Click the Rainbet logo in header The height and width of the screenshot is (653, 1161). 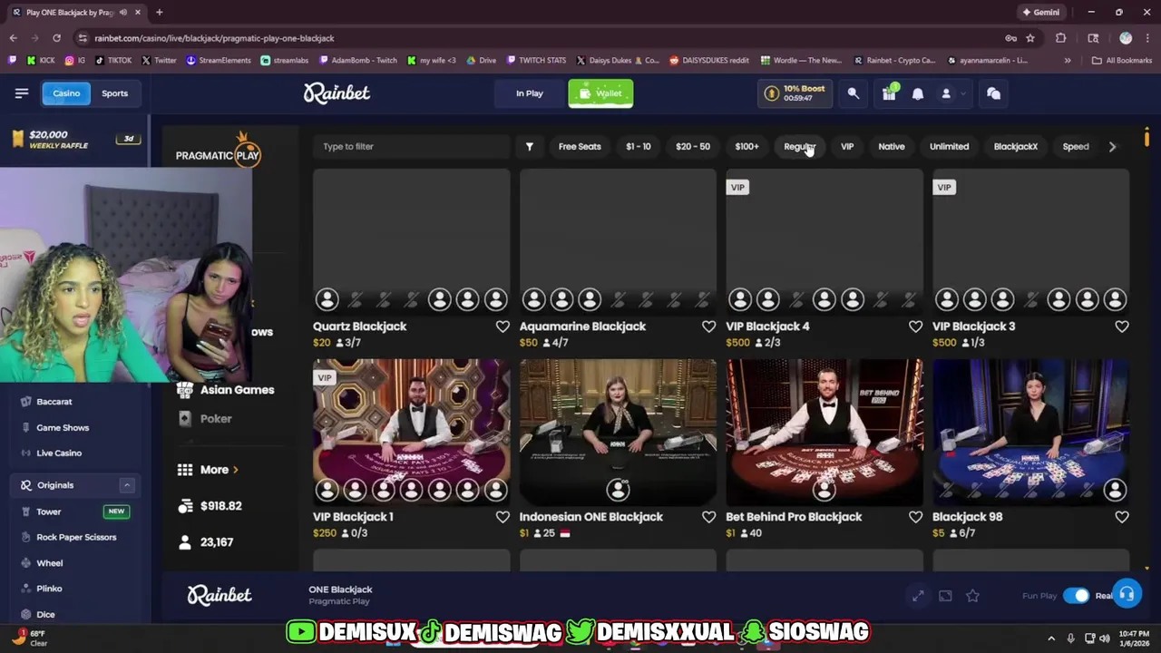pos(337,93)
